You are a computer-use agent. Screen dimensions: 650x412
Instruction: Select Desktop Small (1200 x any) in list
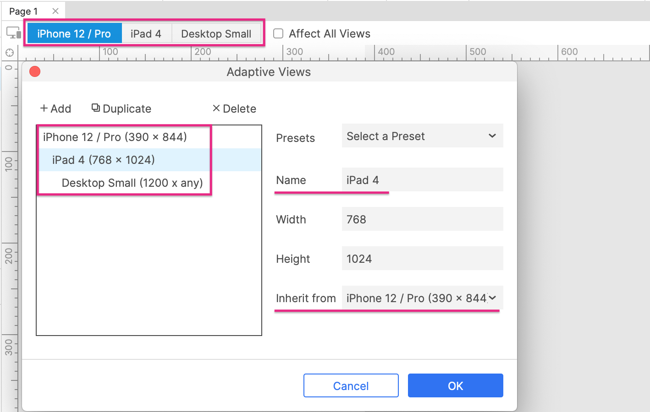[132, 183]
